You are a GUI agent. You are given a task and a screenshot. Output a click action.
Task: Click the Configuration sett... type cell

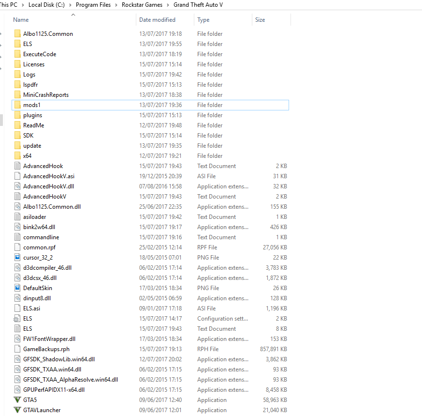(x=222, y=319)
